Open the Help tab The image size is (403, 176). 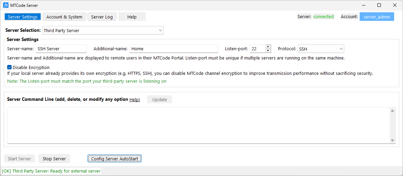coord(132,17)
